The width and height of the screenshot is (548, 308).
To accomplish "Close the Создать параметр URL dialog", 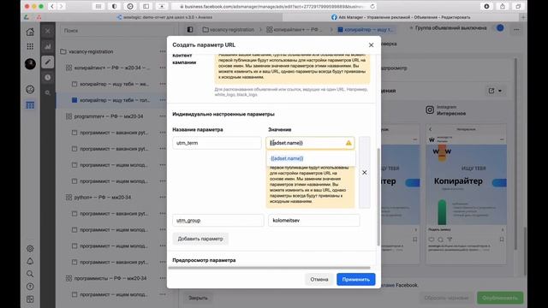I will pyautogui.click(x=371, y=45).
